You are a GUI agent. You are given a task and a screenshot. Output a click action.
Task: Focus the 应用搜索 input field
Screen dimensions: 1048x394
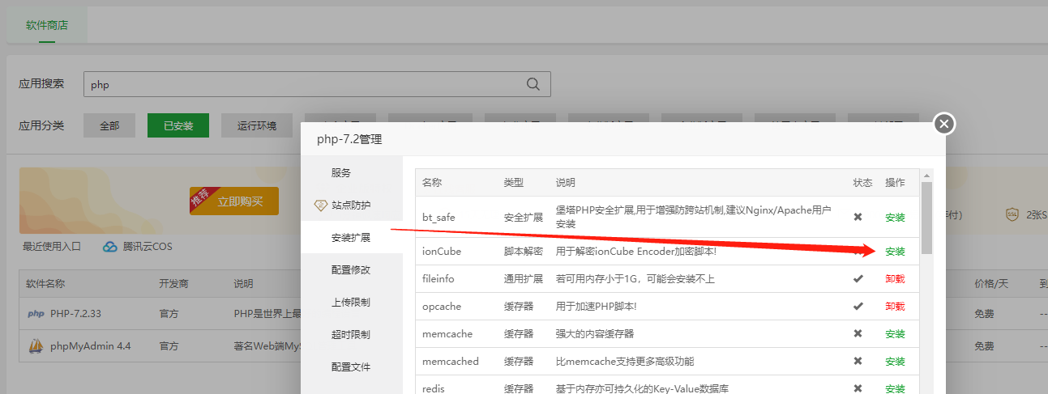(317, 84)
